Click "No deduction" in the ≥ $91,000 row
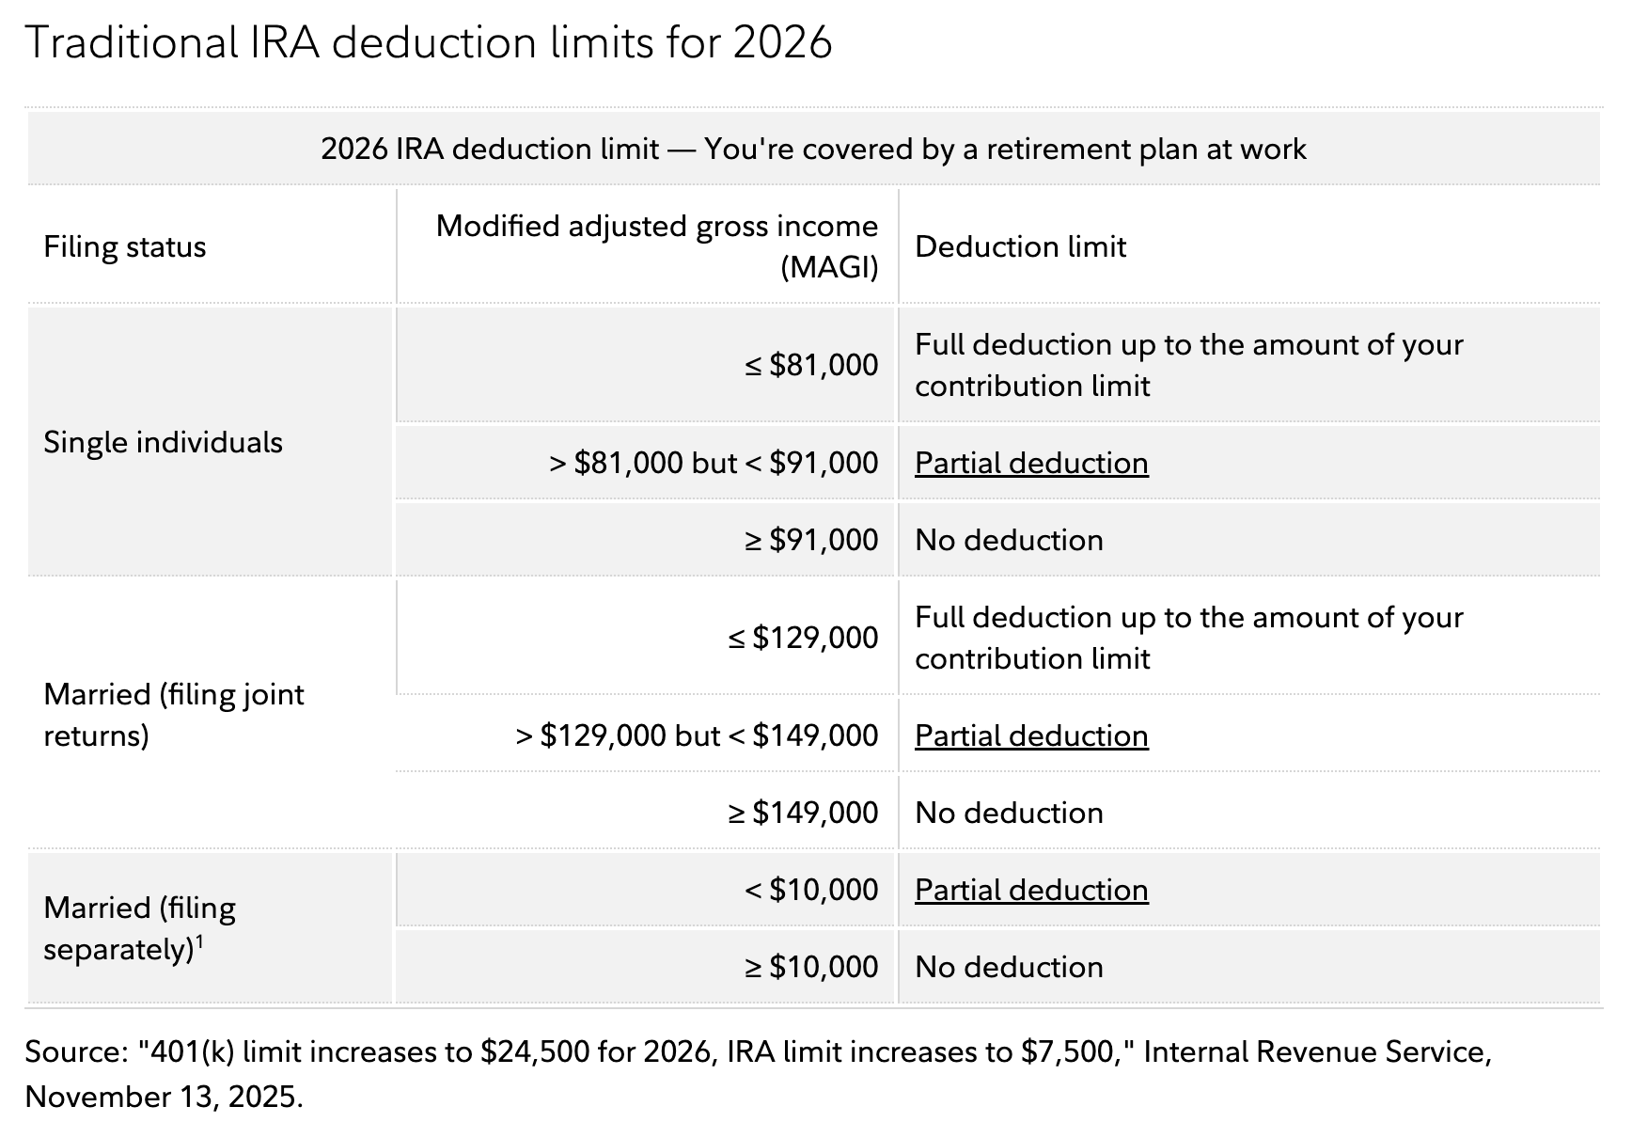Viewport: 1632px width, 1138px height. tap(1009, 540)
